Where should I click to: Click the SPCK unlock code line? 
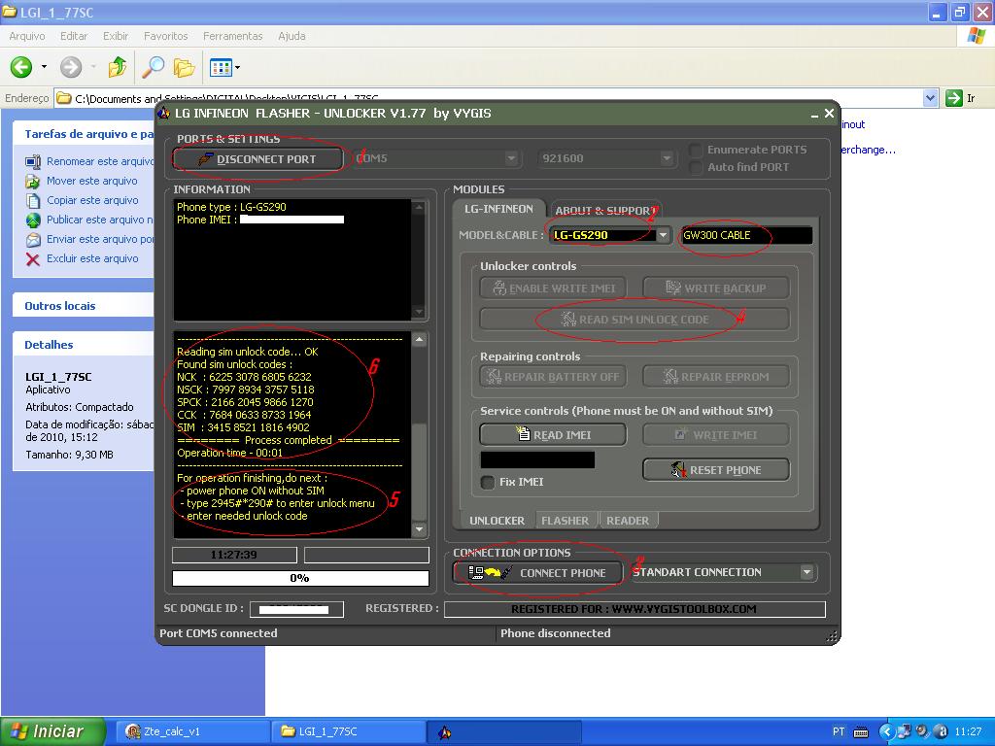coord(245,402)
